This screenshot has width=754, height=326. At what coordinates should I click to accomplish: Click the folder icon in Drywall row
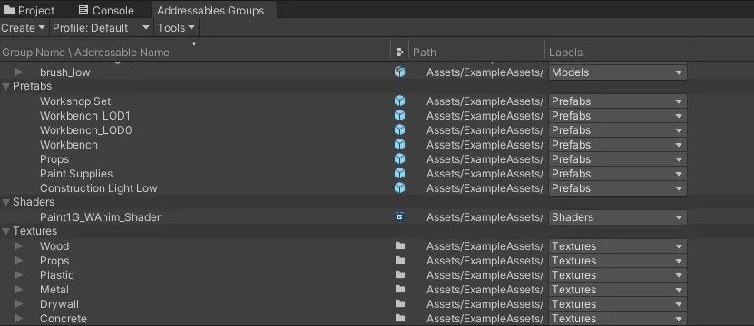399,303
